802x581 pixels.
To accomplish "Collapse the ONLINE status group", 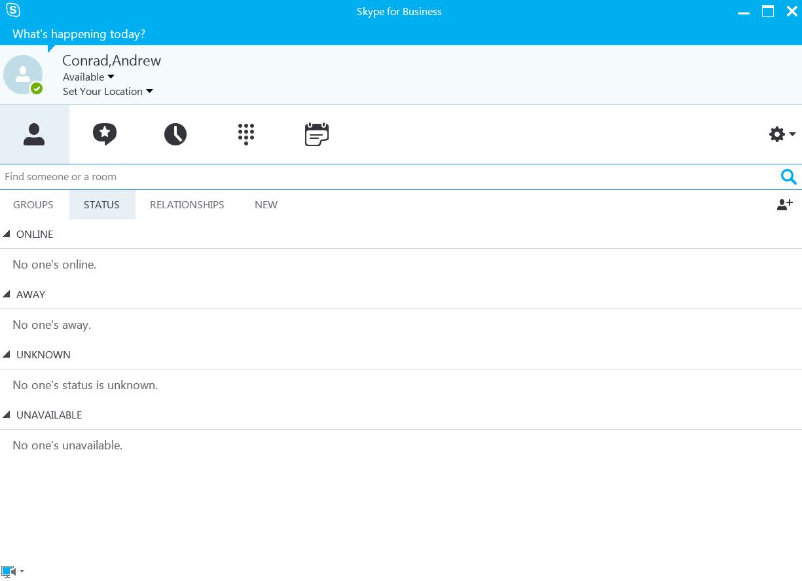I will click(7, 233).
